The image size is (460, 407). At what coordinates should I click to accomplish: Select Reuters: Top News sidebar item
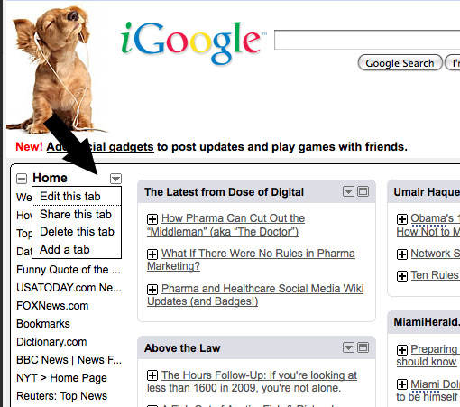(62, 396)
